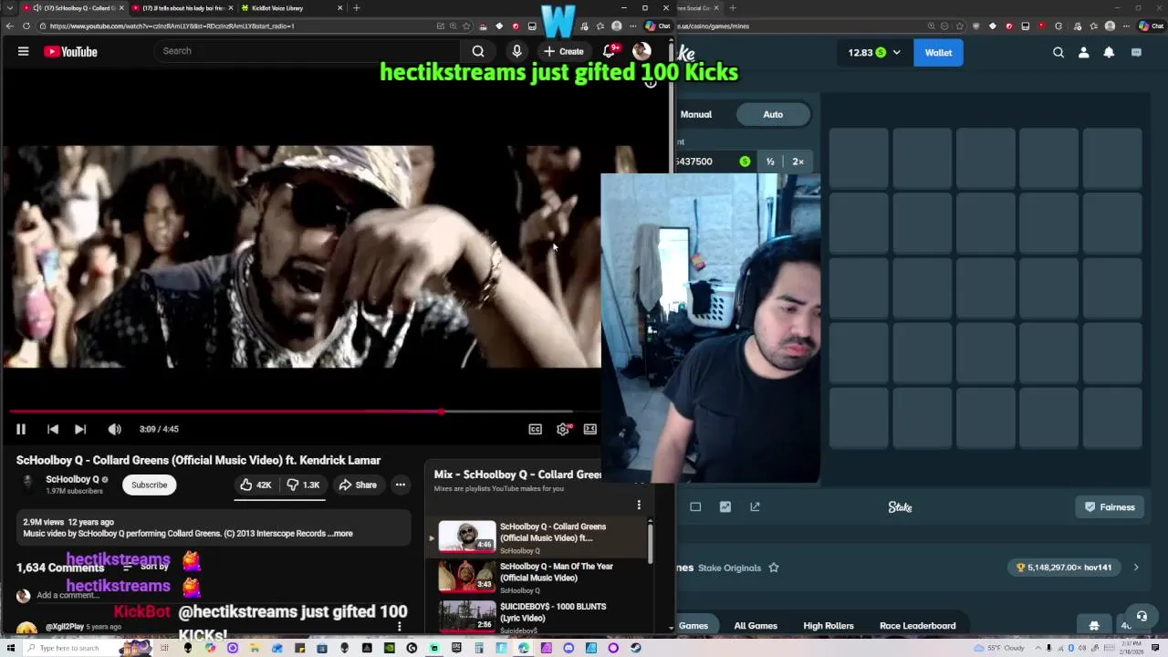Open the Sort by comments dropdown
The image size is (1168, 657).
pos(146,567)
